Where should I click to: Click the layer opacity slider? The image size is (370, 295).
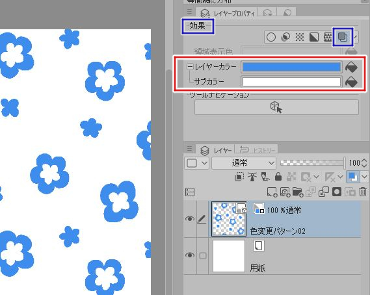click(313, 162)
